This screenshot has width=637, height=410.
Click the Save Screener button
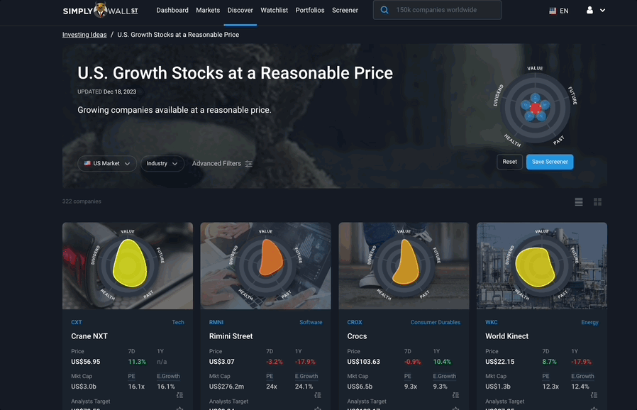(x=550, y=162)
